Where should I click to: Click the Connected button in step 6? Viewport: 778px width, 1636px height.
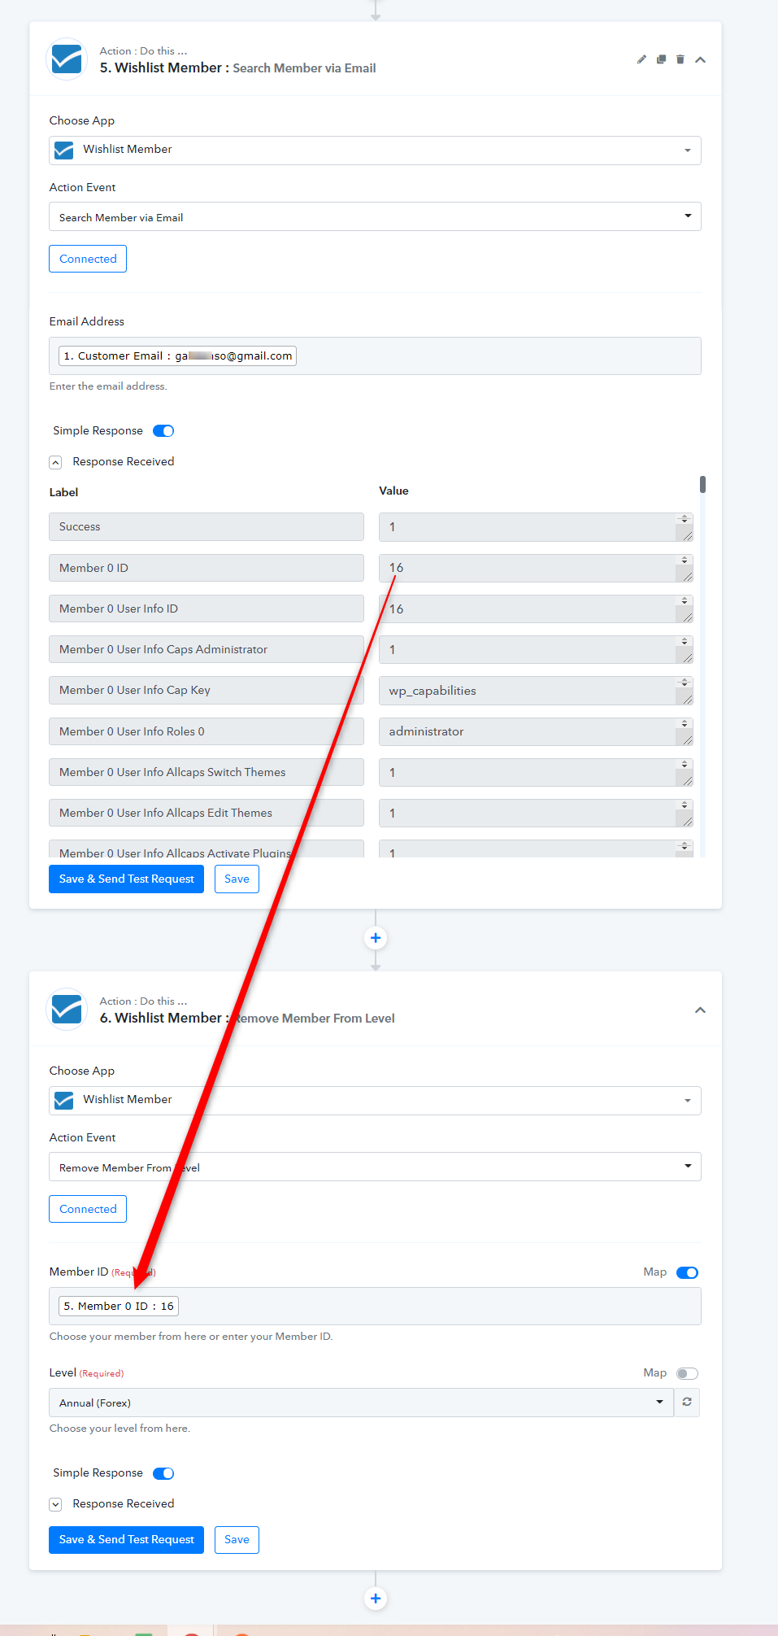(88, 1209)
